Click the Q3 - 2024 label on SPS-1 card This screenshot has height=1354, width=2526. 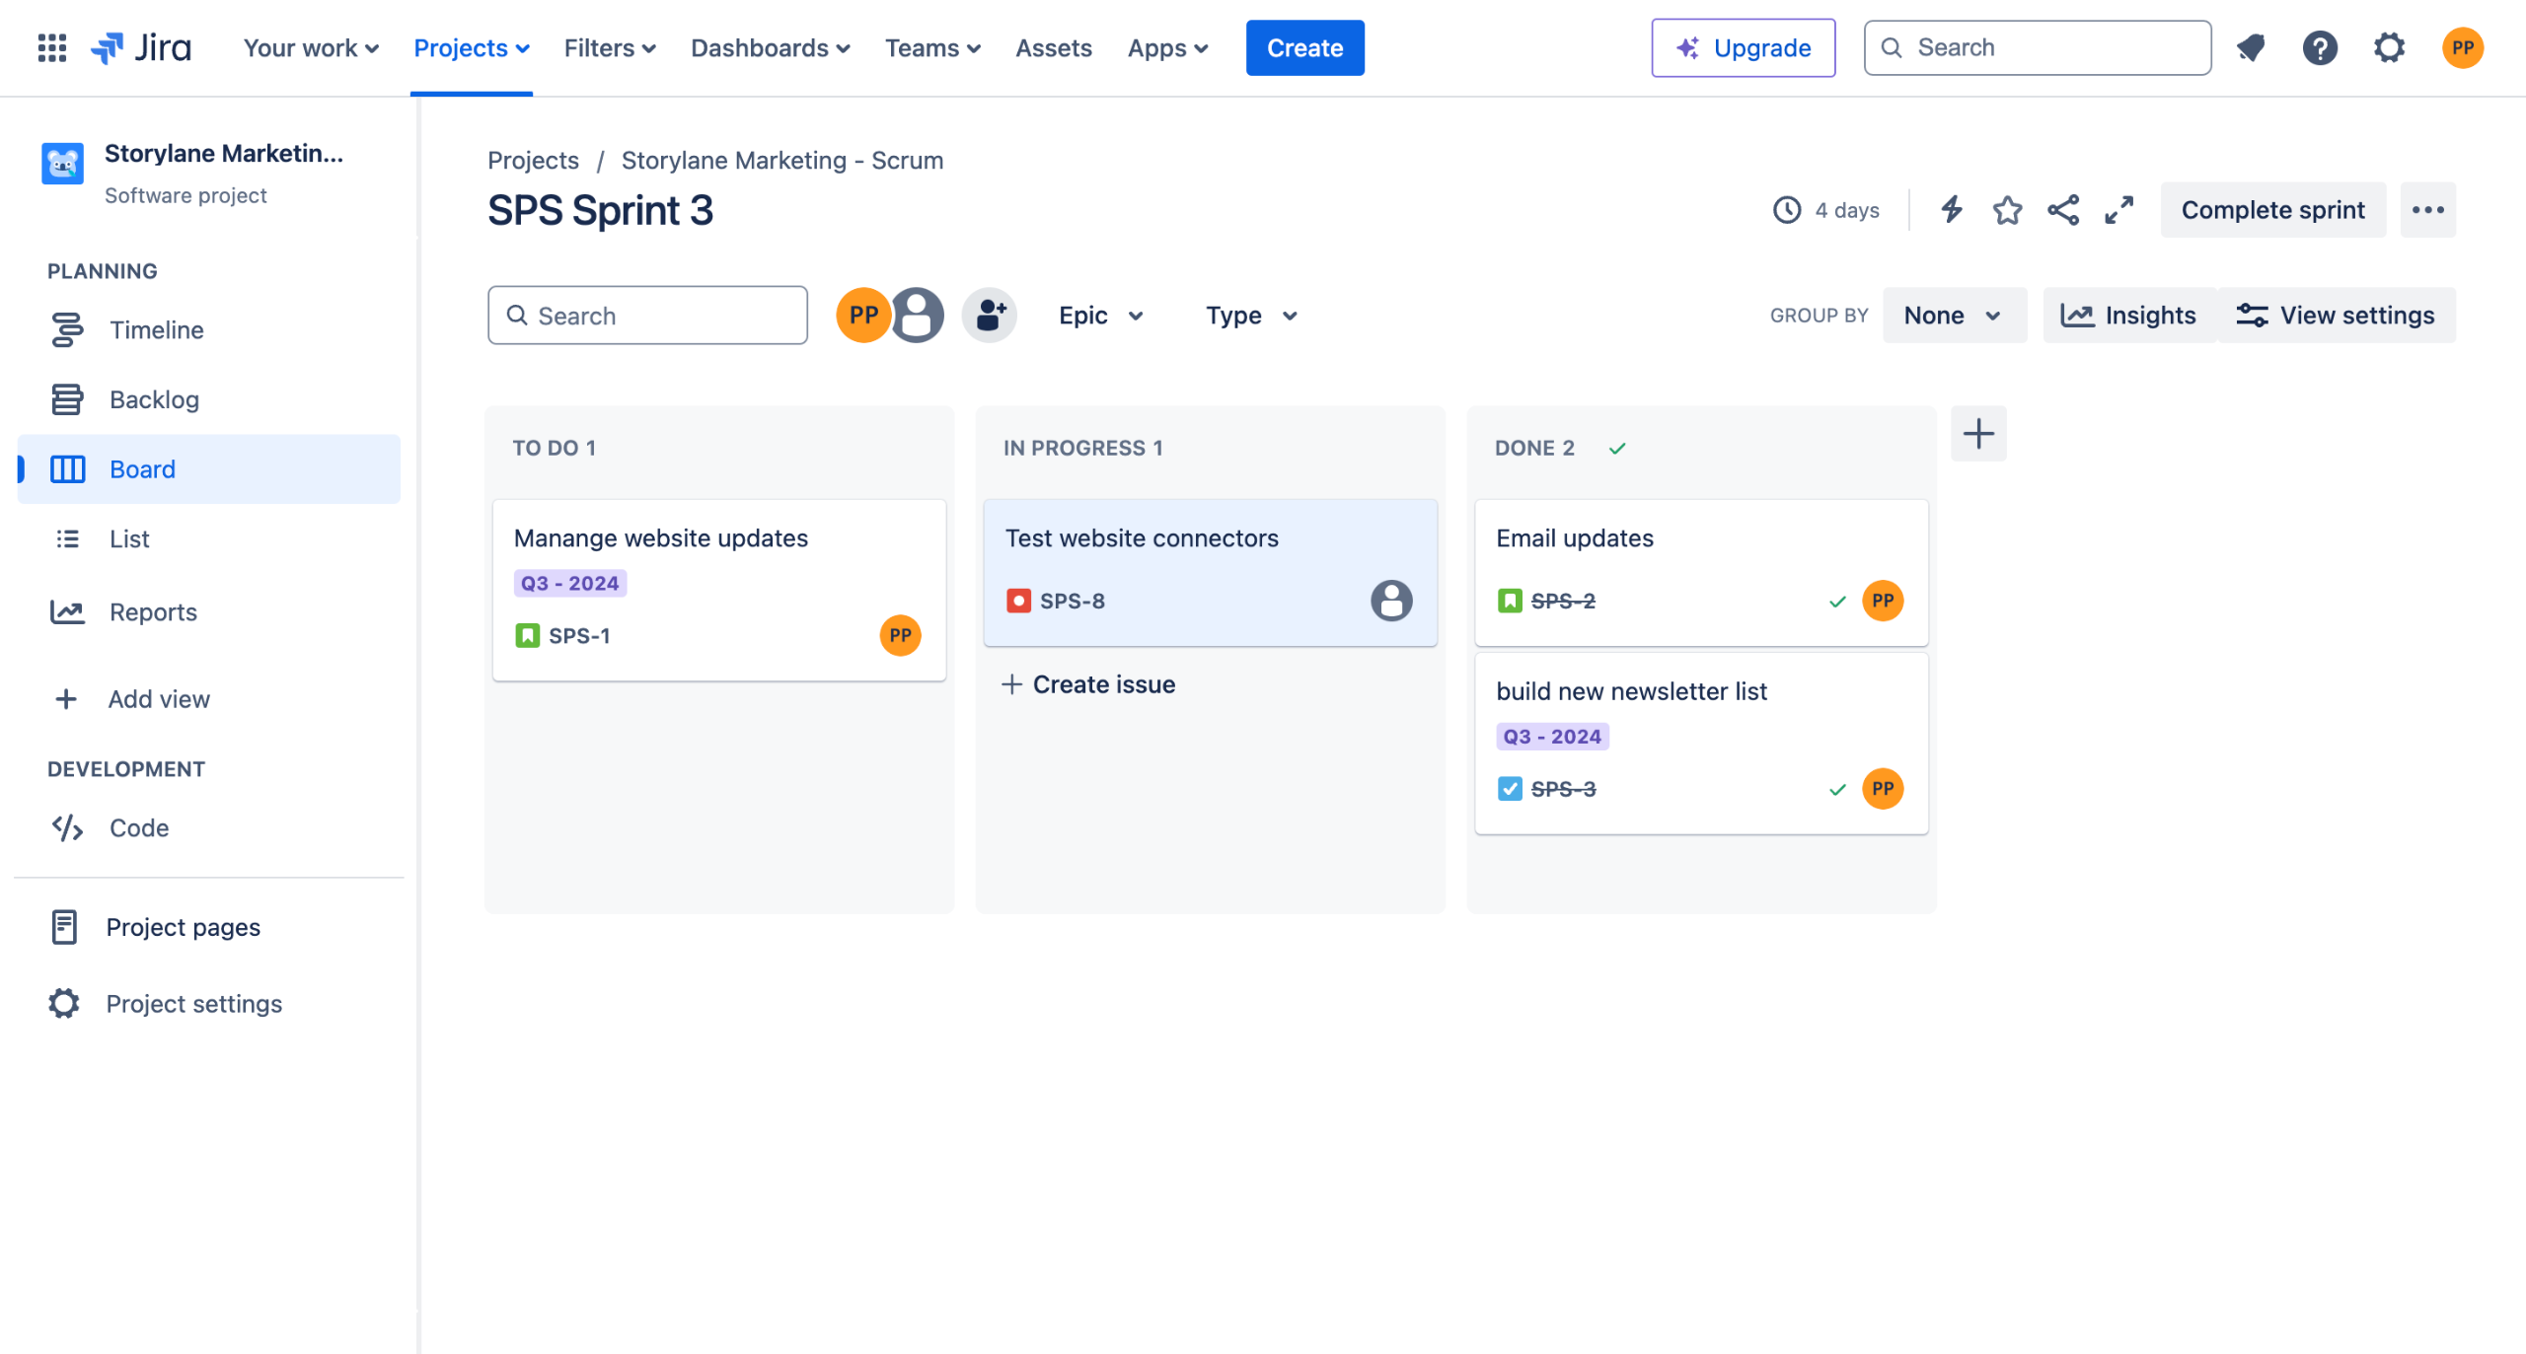pyautogui.click(x=569, y=584)
